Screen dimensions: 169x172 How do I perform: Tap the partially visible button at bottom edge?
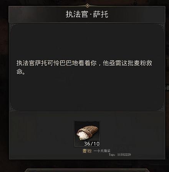click(87, 170)
